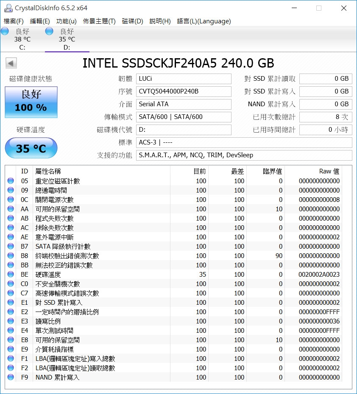Click the power-on count field showing 8 次
The width and height of the screenshot is (357, 394).
pos(326,117)
